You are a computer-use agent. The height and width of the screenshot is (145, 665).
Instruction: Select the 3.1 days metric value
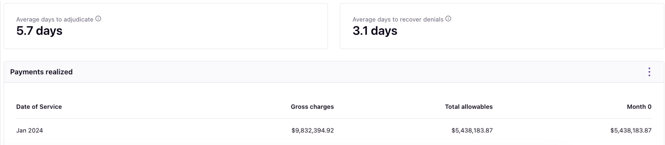(375, 31)
